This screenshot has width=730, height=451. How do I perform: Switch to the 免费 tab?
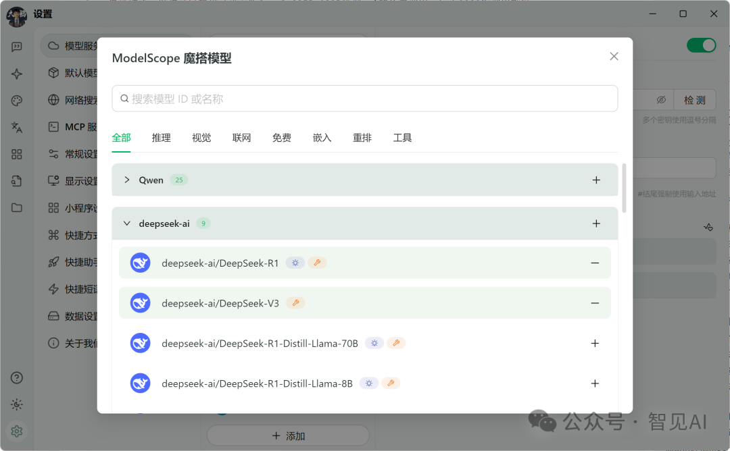pos(282,138)
